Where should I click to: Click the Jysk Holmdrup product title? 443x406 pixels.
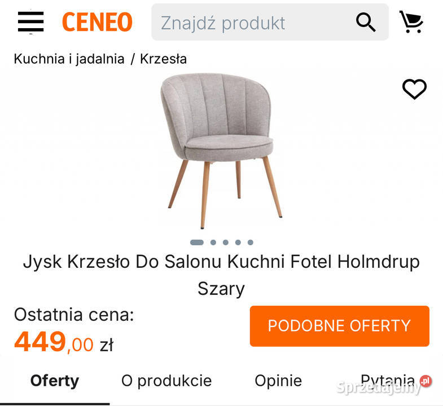(221, 275)
